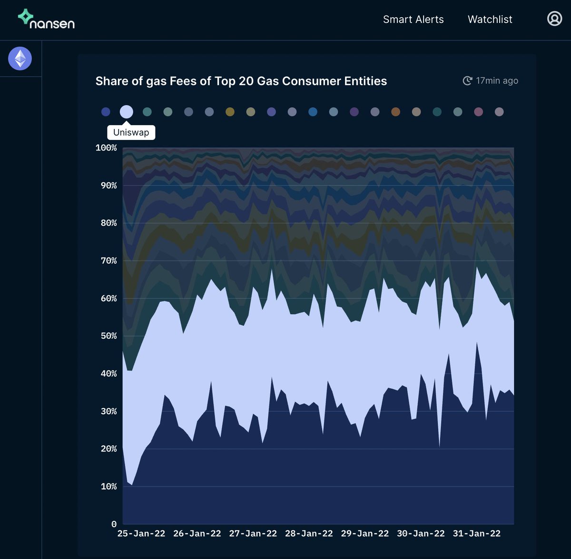571x559 pixels.
Task: Select the yellow legend color swatch
Action: point(230,111)
